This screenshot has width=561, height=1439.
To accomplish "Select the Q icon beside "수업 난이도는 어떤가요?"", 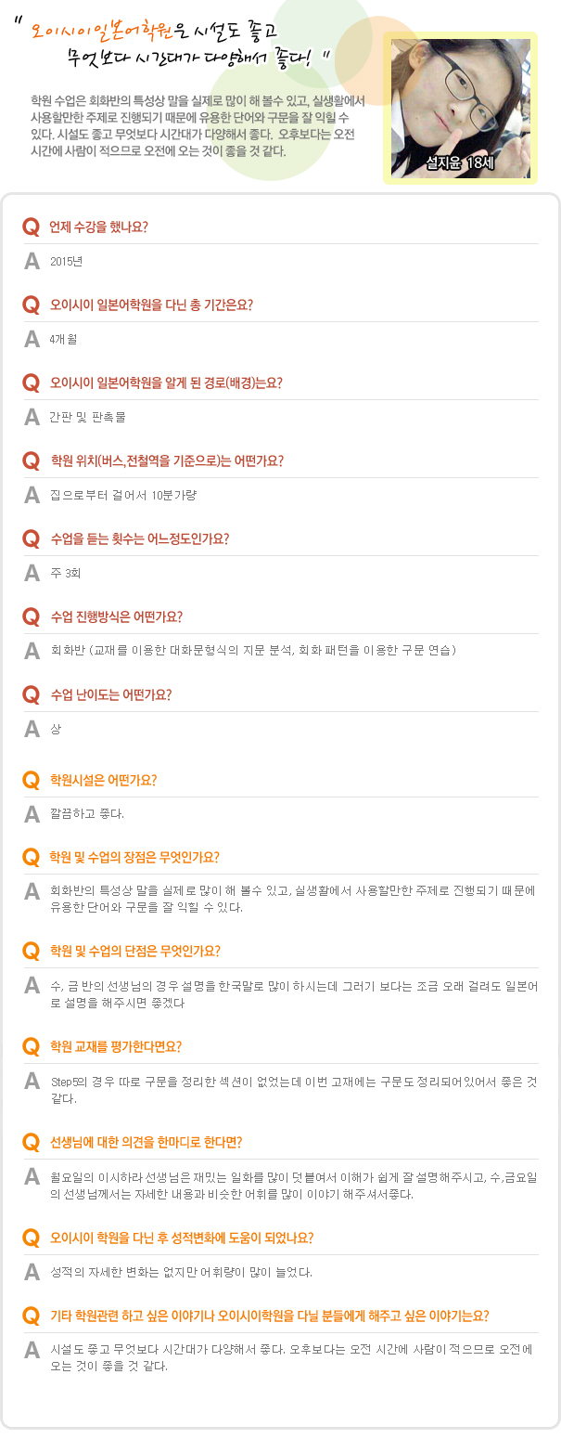I will pos(31,694).
